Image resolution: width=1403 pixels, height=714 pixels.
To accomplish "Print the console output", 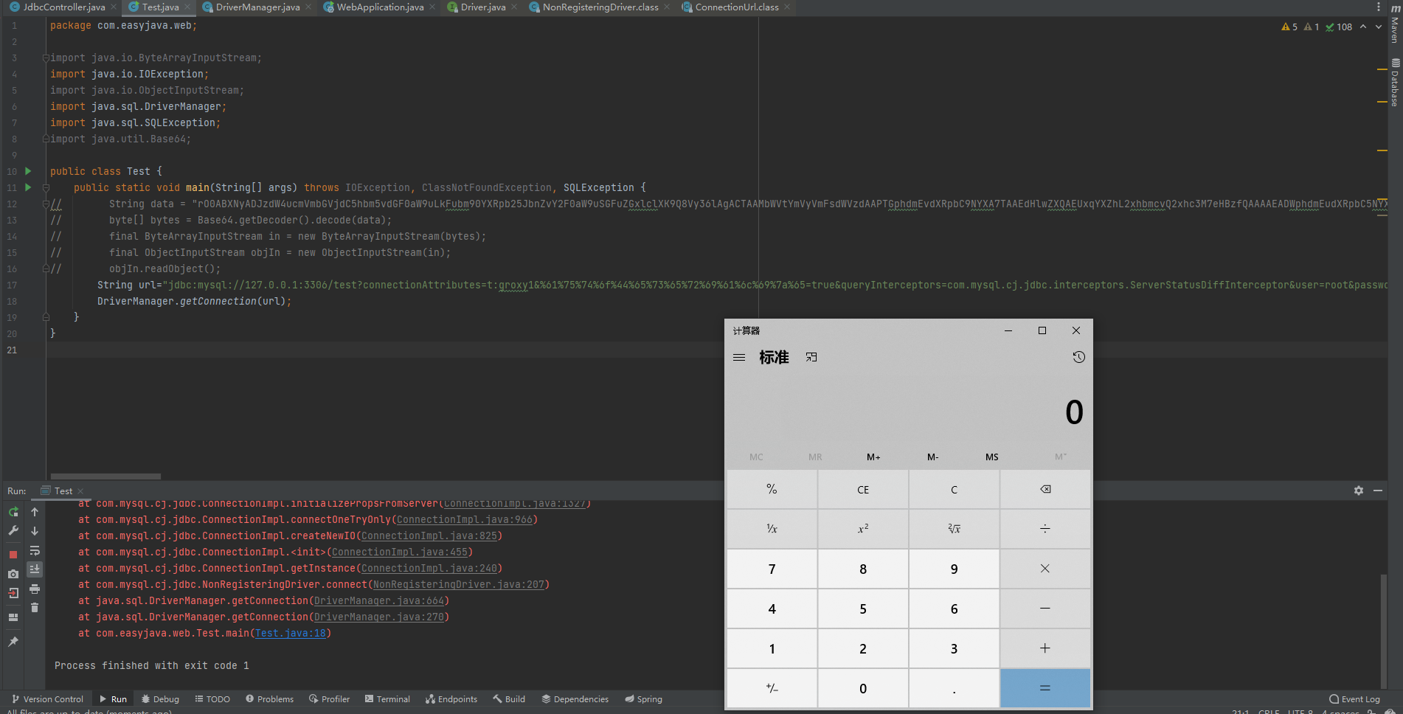I will click(x=35, y=589).
